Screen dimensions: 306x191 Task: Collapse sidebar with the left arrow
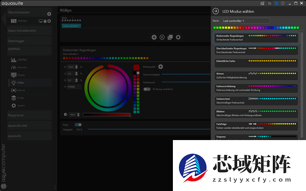click(4, 18)
